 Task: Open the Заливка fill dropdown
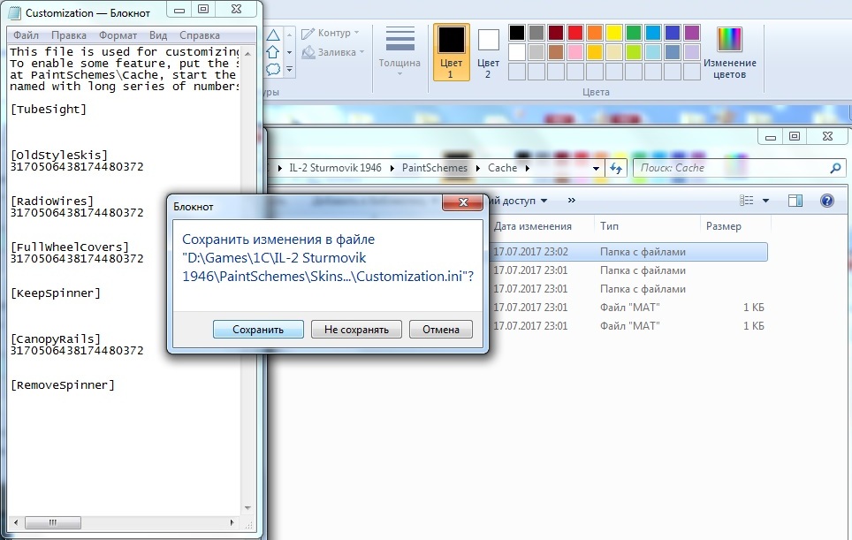tap(332, 52)
